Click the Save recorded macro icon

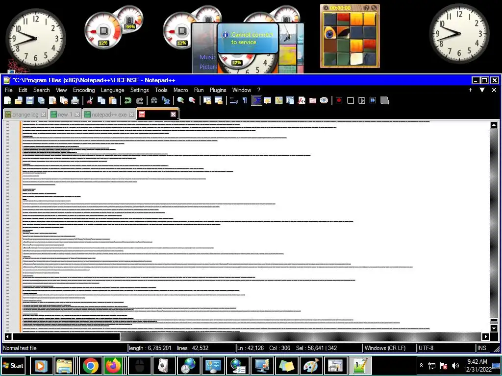(384, 101)
